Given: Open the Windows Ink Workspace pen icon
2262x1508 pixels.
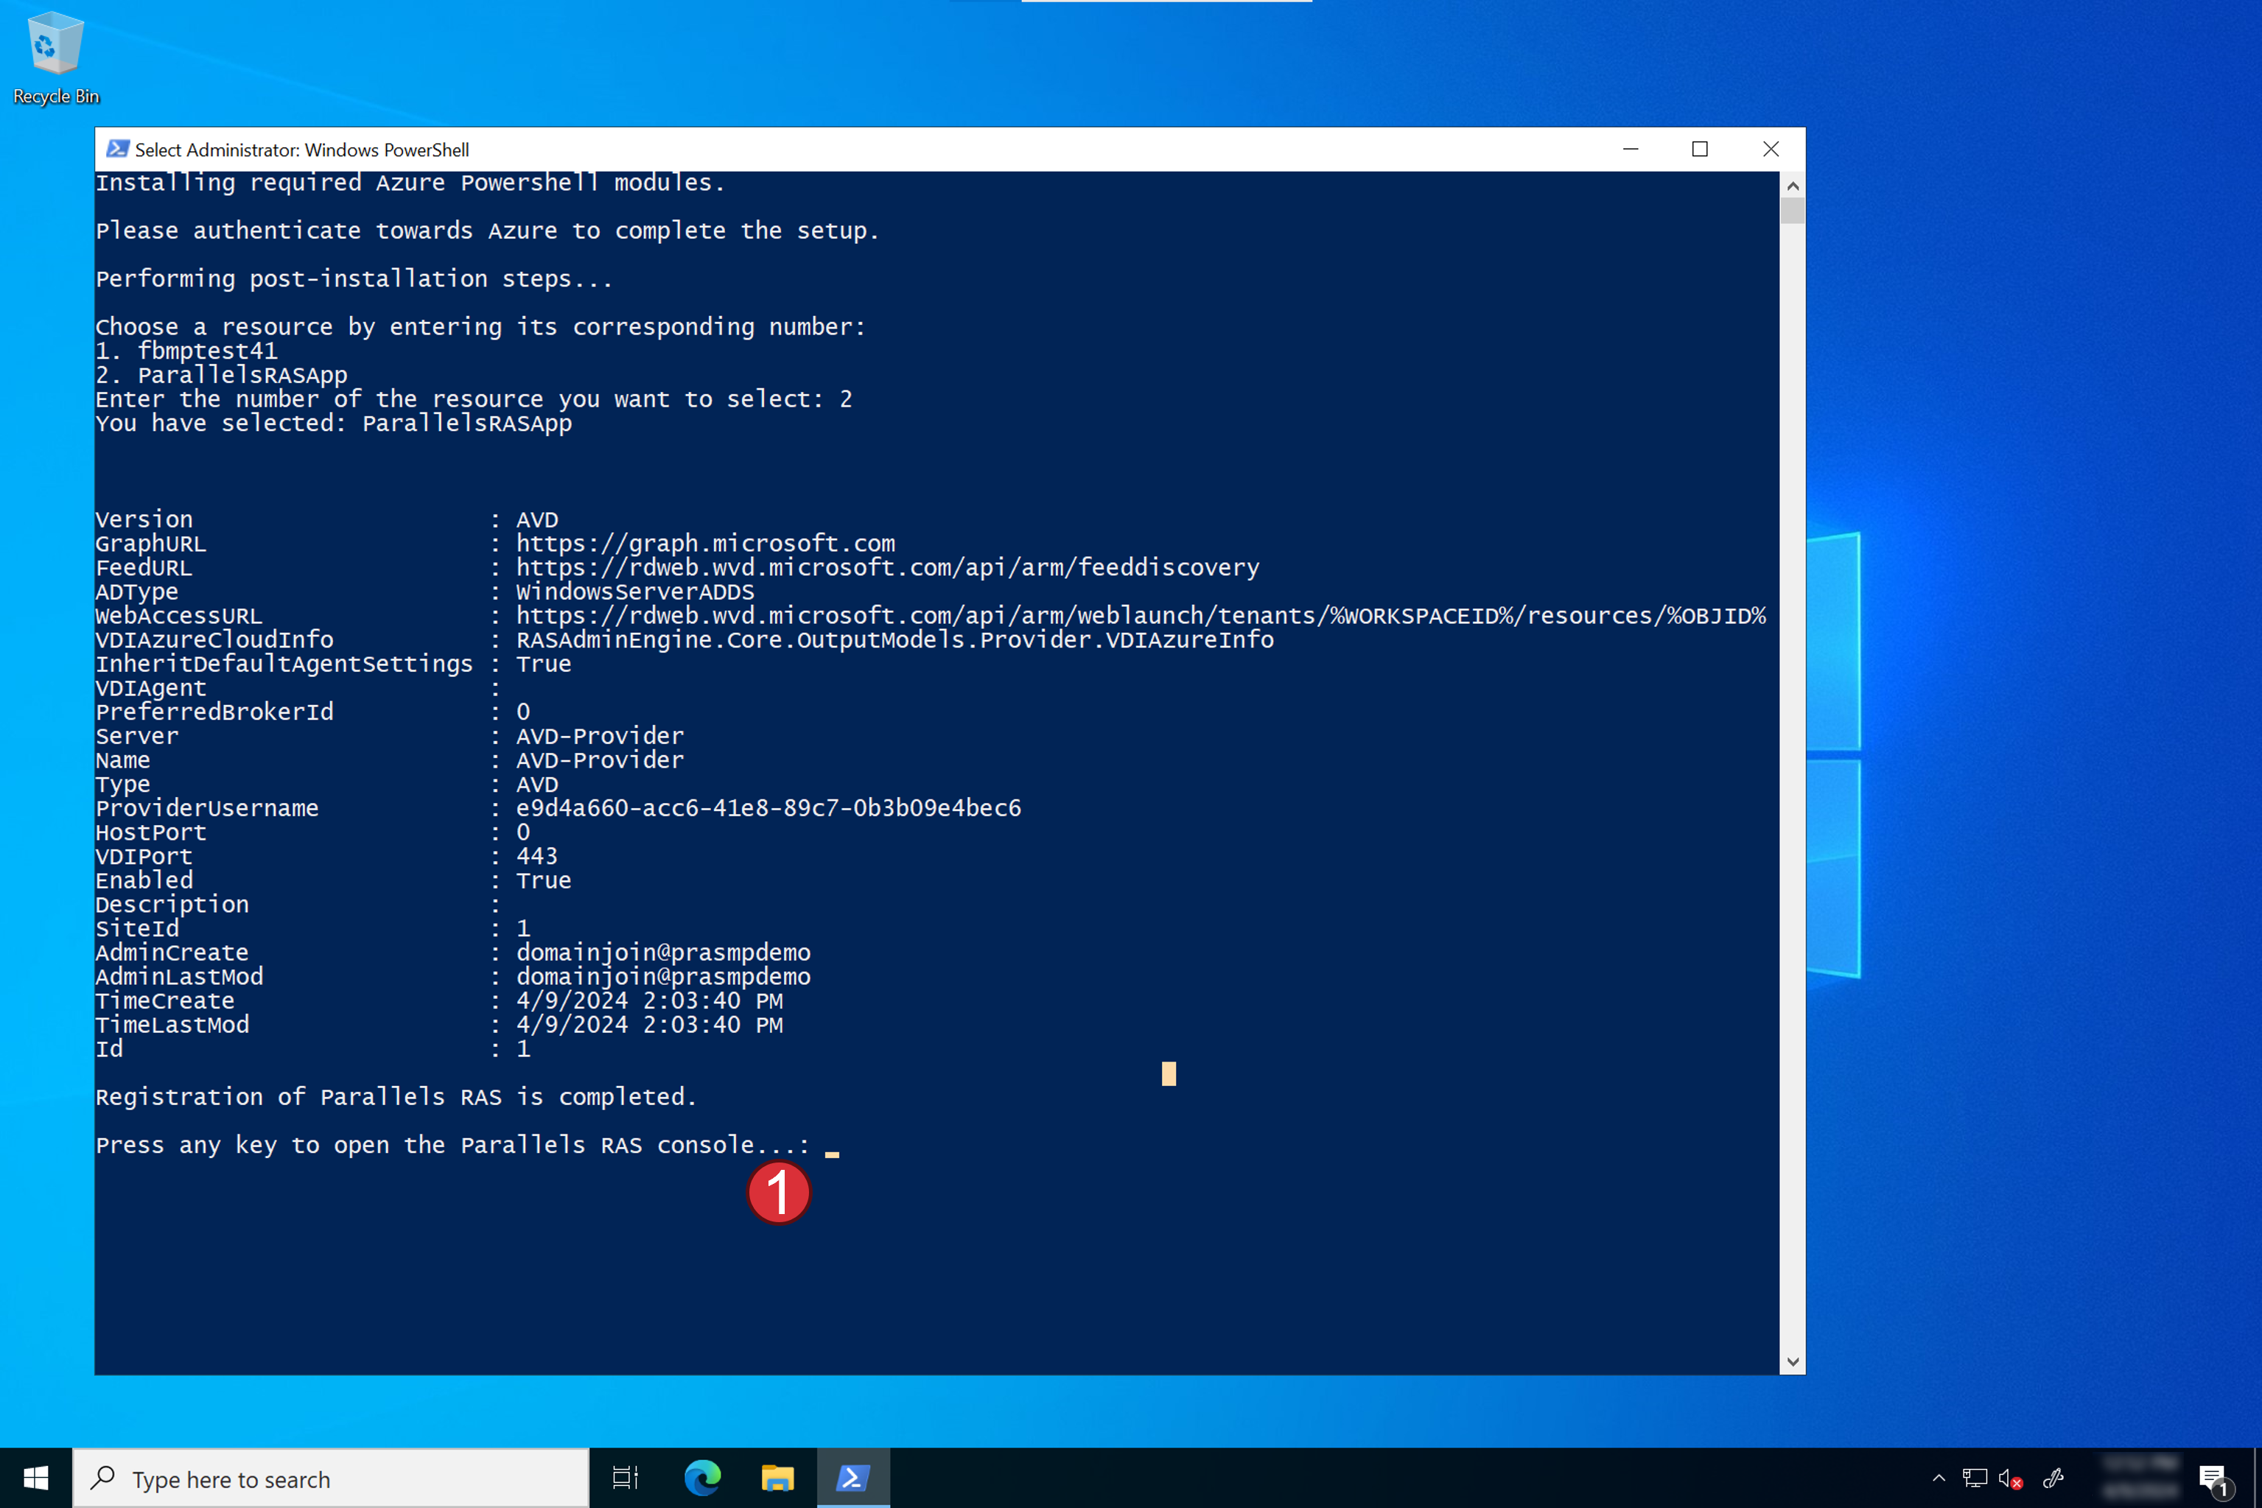Looking at the screenshot, I should (x=2052, y=1479).
